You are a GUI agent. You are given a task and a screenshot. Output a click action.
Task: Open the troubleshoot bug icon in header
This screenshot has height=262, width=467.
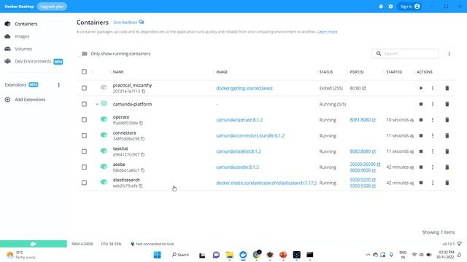(381, 7)
